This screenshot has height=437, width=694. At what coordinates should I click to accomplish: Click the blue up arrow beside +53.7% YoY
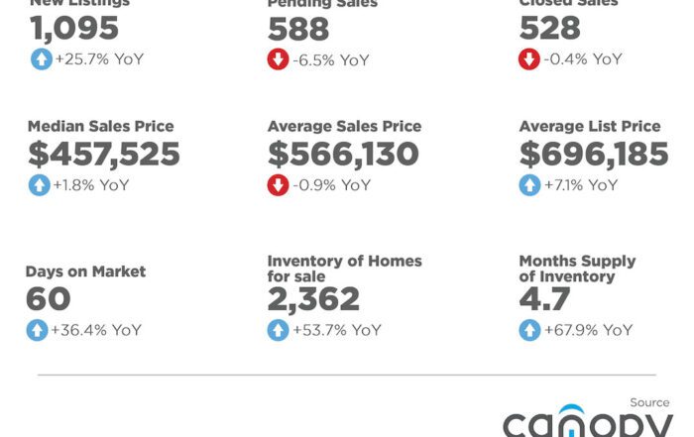(x=279, y=330)
